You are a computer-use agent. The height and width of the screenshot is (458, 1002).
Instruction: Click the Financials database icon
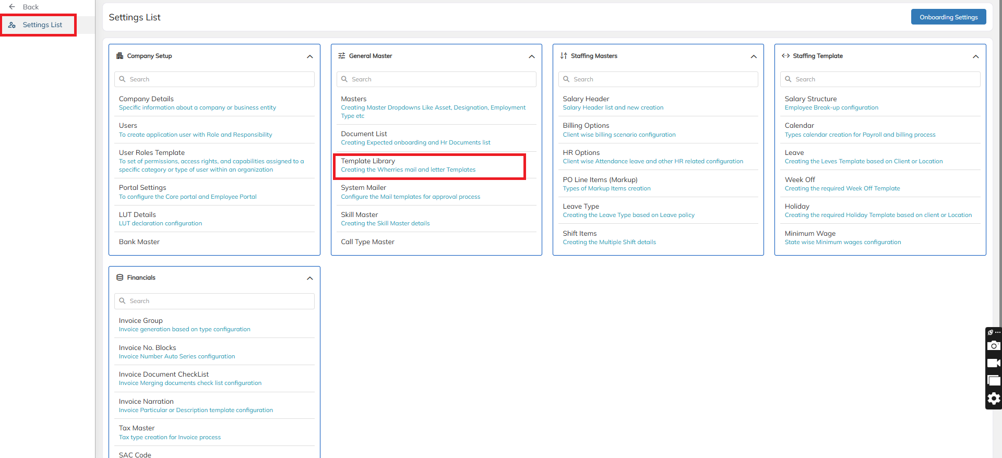click(120, 278)
